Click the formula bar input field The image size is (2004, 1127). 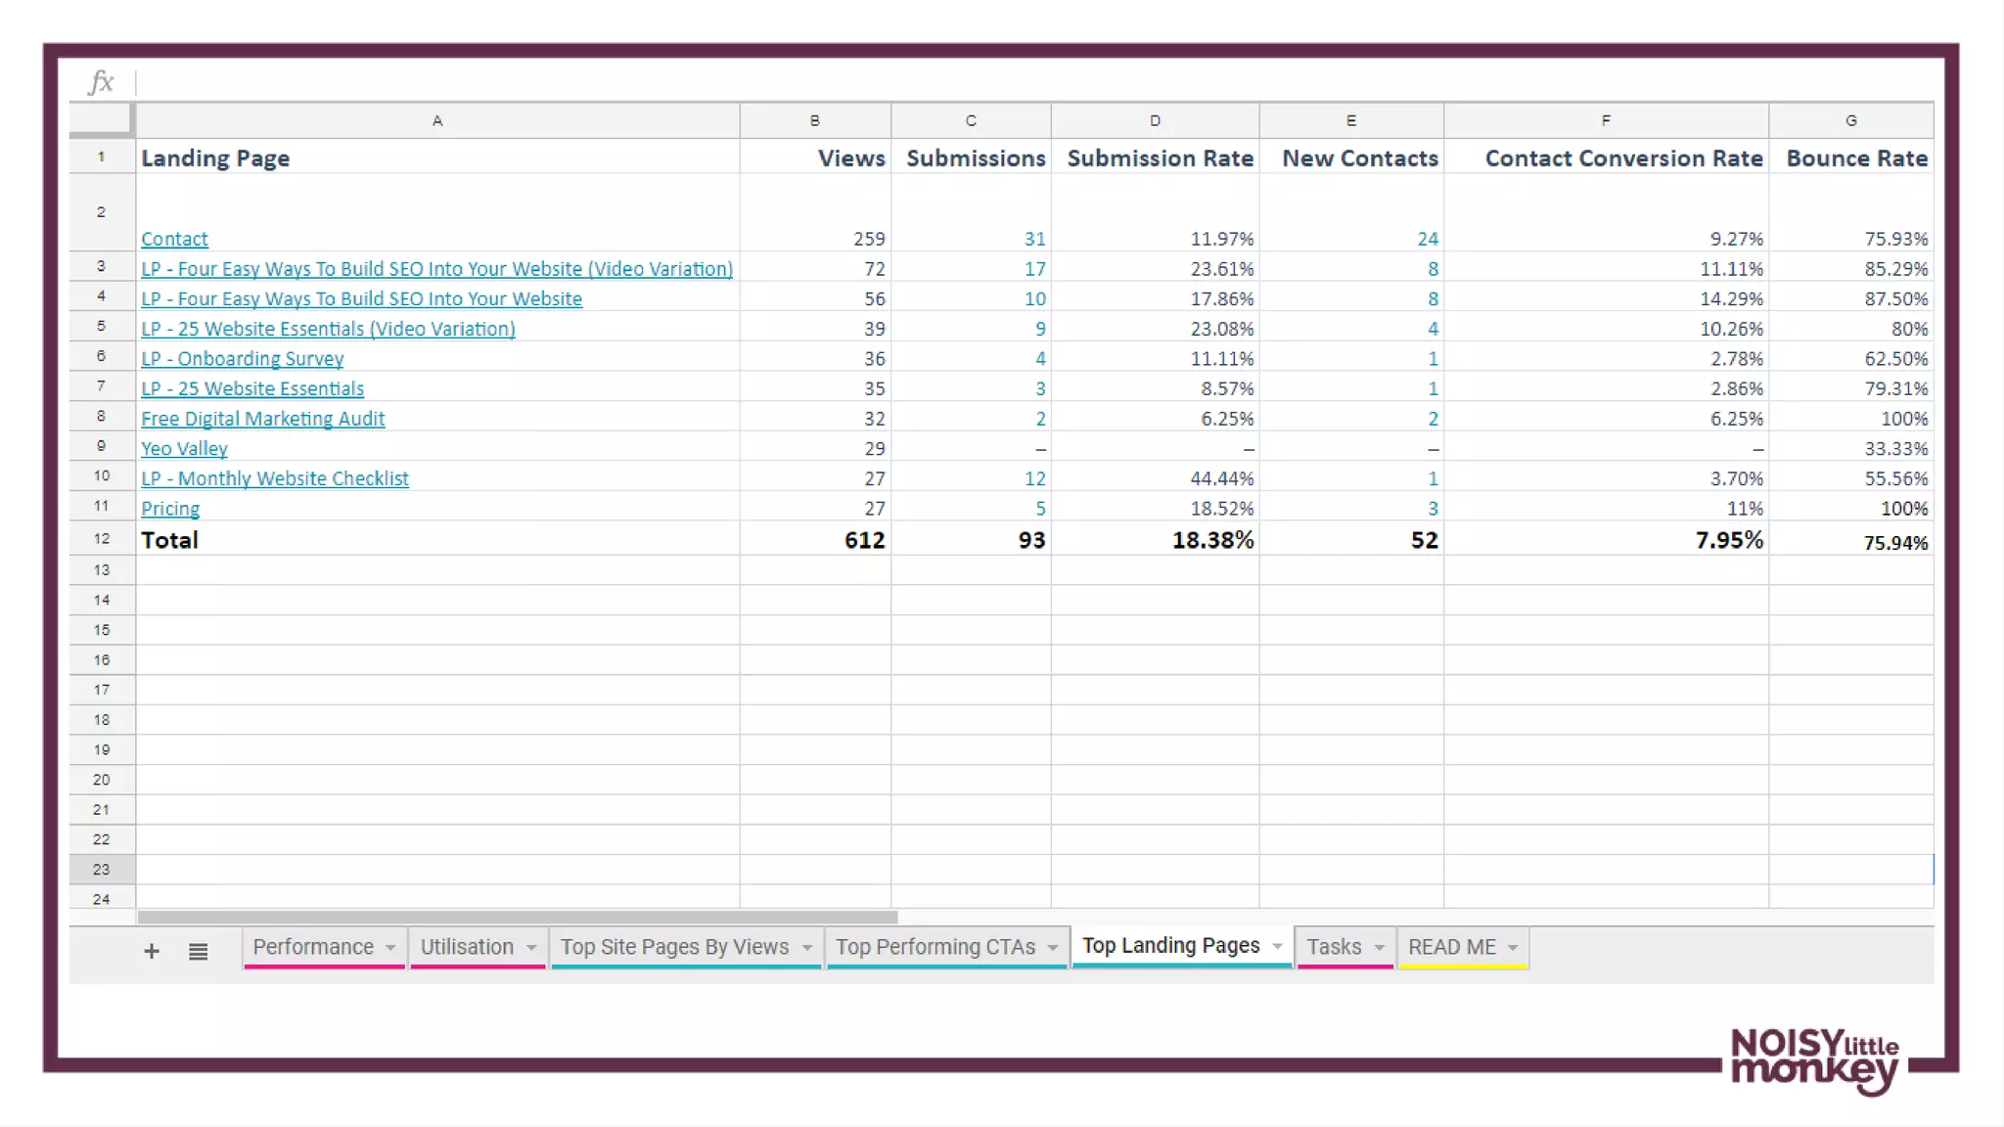tap(979, 82)
